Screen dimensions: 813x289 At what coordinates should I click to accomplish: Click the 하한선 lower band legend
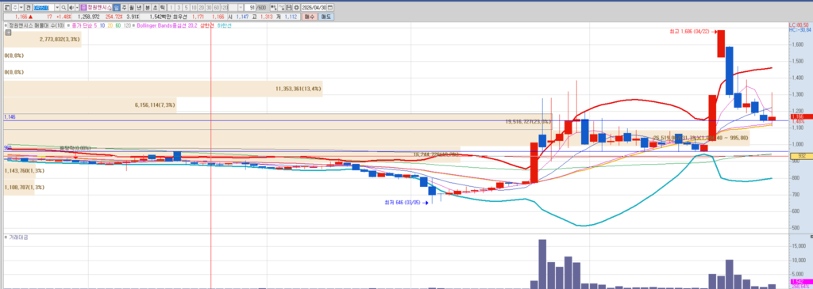224,25
